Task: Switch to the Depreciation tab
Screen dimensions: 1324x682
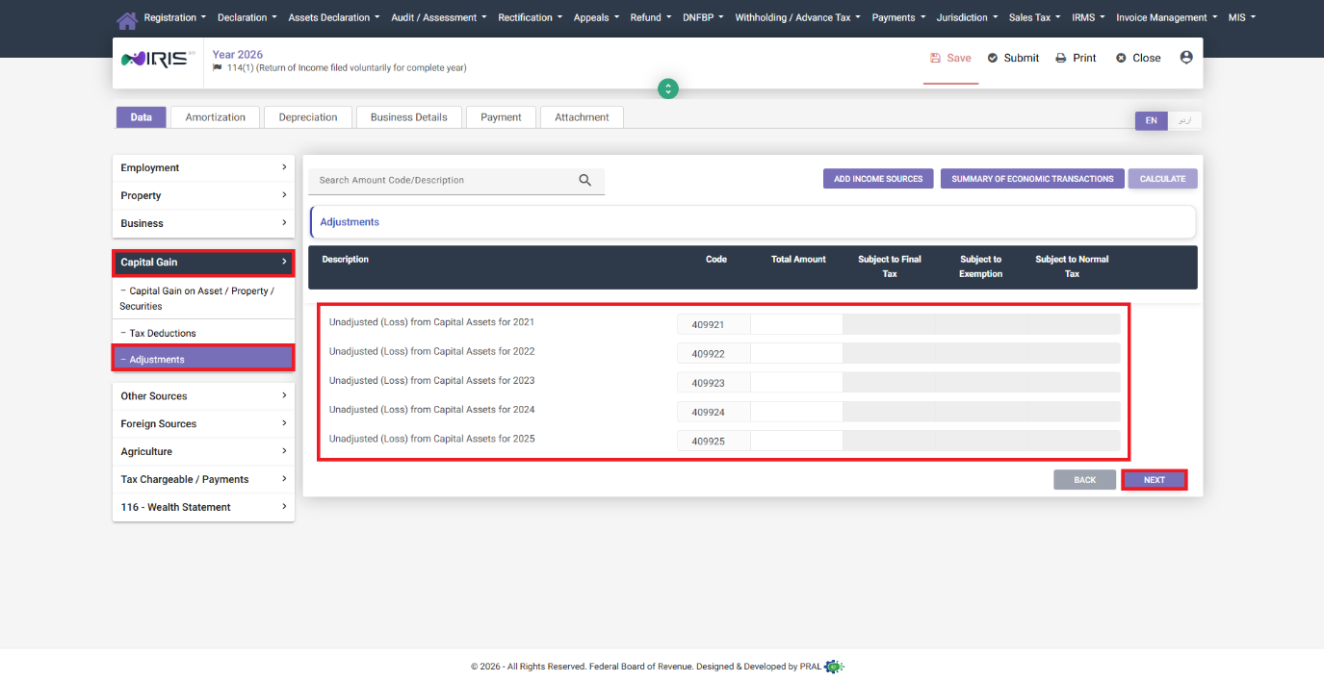Action: tap(308, 117)
